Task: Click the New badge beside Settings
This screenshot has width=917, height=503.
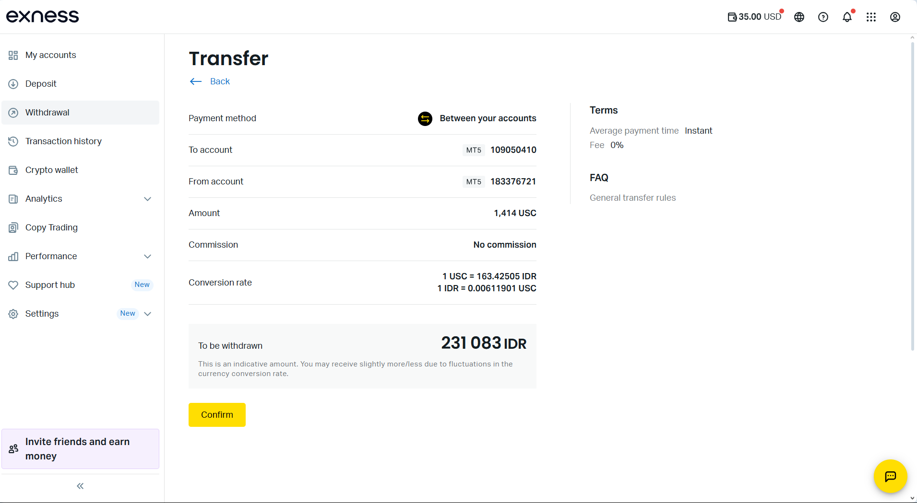Action: (x=128, y=313)
